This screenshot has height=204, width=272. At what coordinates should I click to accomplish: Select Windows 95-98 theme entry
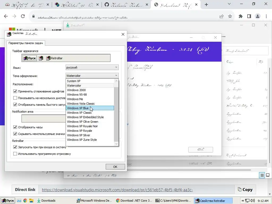(x=90, y=95)
